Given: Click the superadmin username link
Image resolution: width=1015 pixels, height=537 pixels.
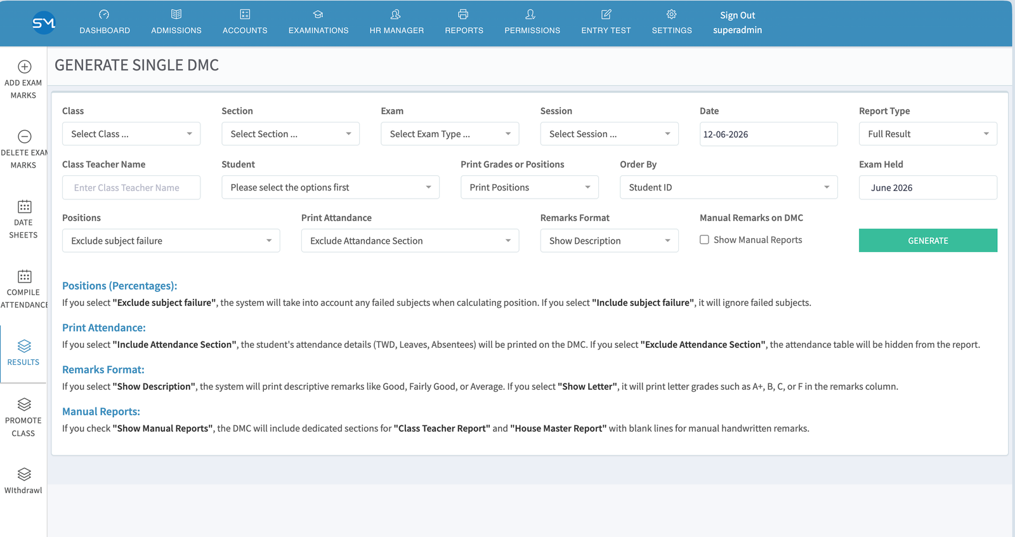Looking at the screenshot, I should (x=737, y=30).
